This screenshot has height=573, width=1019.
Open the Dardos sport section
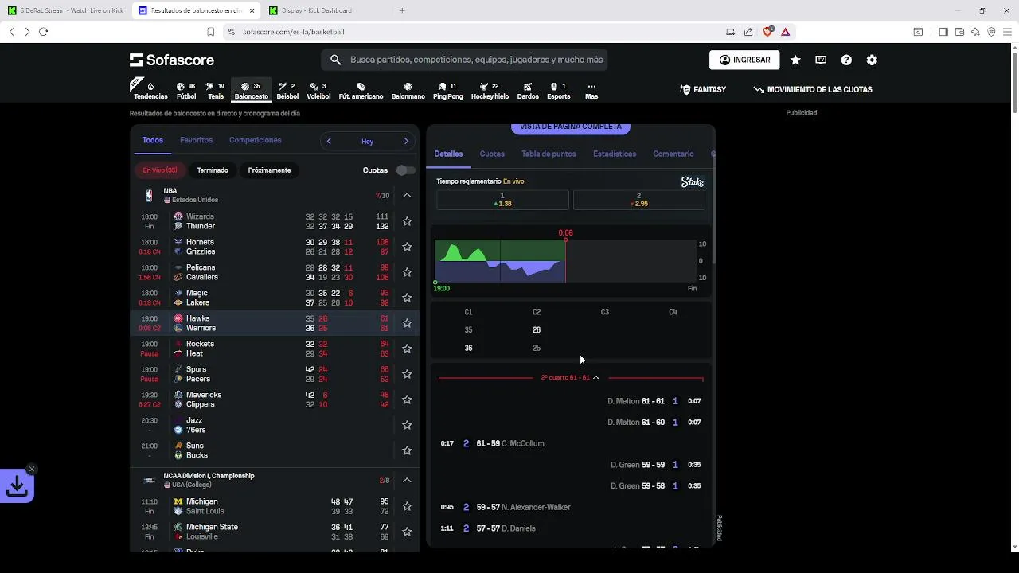click(528, 91)
